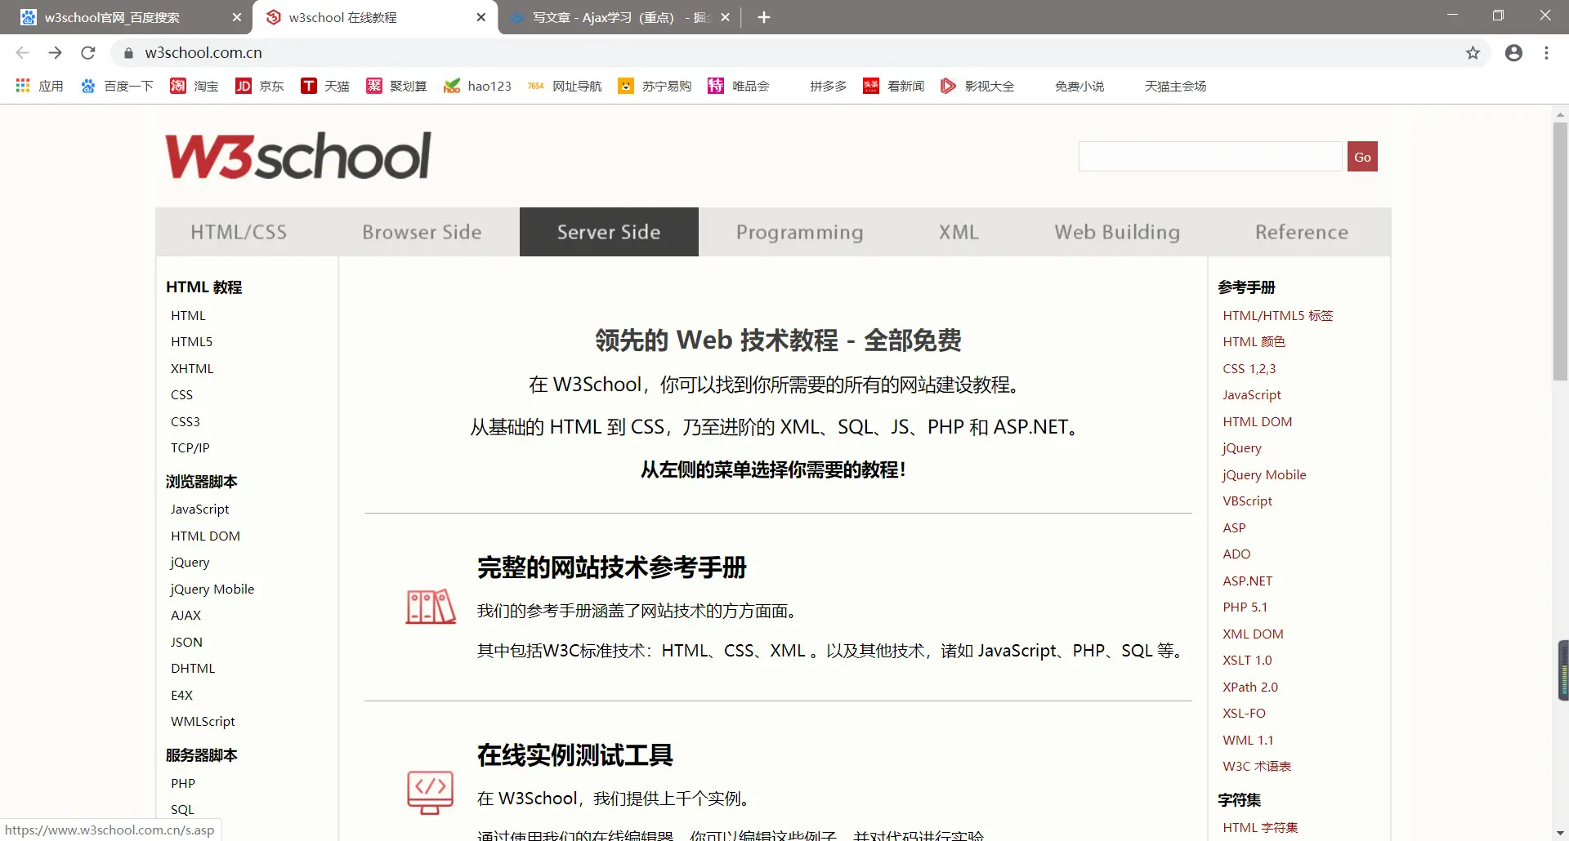This screenshot has height=841, width=1569.
Task: Focus the W3school search input field
Action: 1210,157
